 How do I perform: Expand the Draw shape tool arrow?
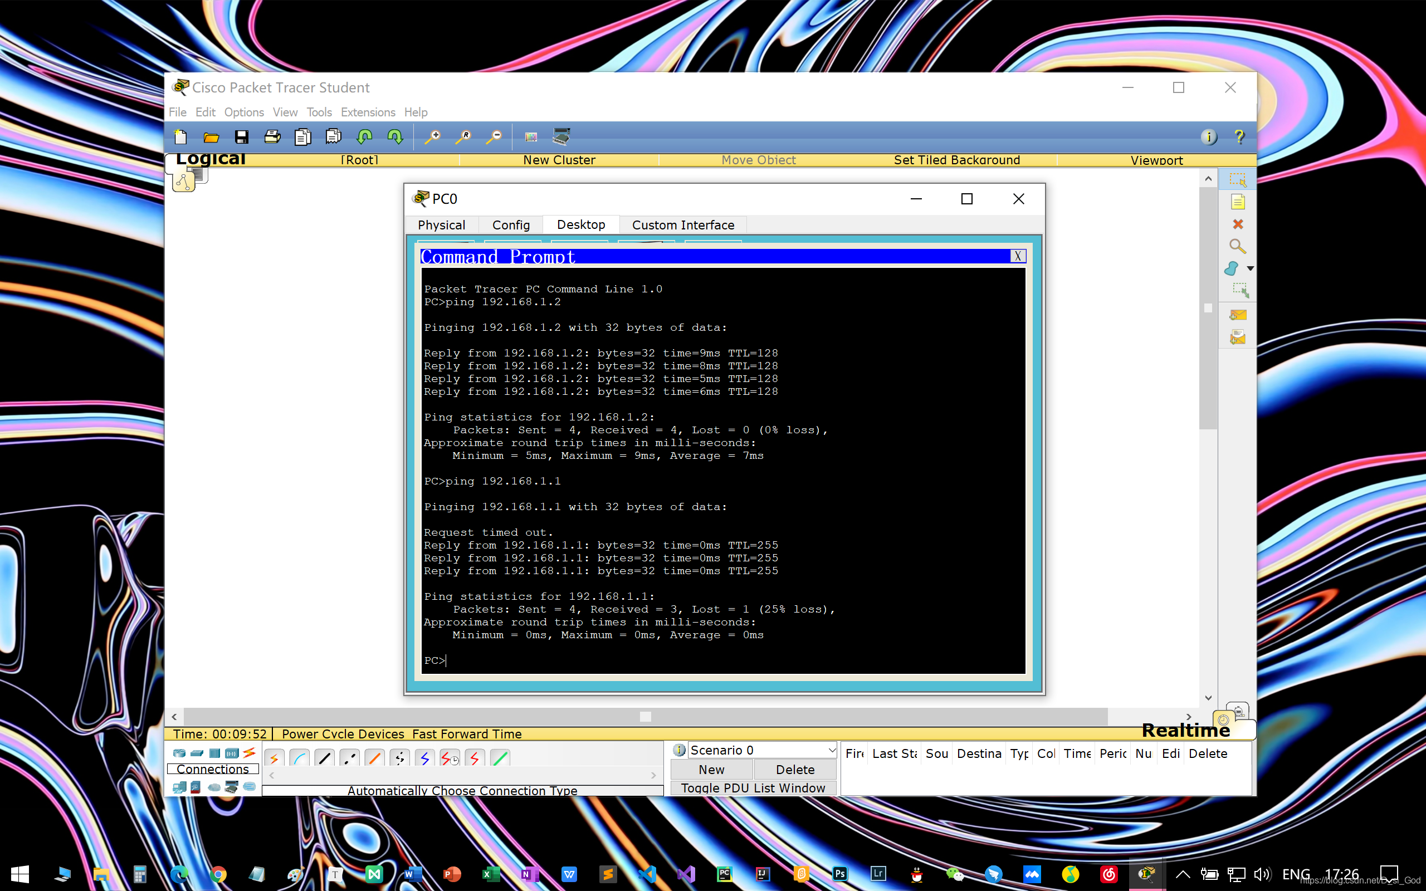click(x=1250, y=268)
